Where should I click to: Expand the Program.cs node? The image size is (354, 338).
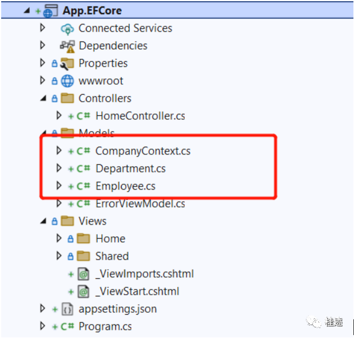point(43,326)
